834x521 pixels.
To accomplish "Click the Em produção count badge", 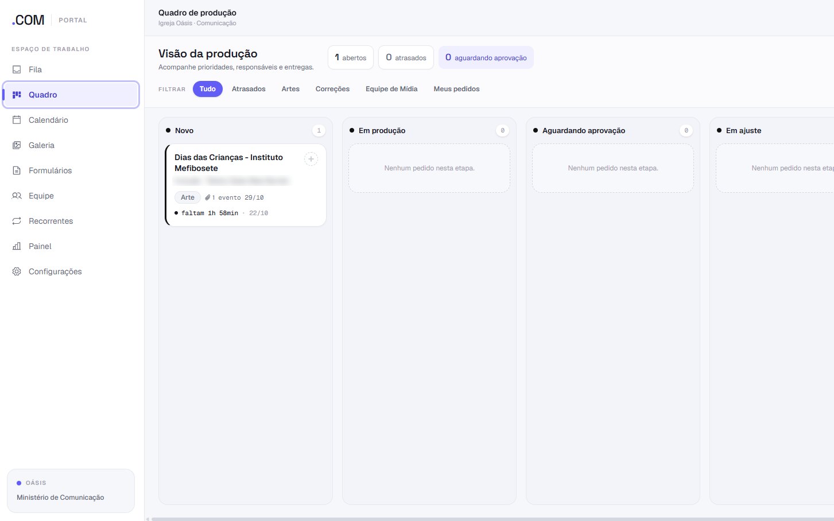I will pyautogui.click(x=503, y=131).
